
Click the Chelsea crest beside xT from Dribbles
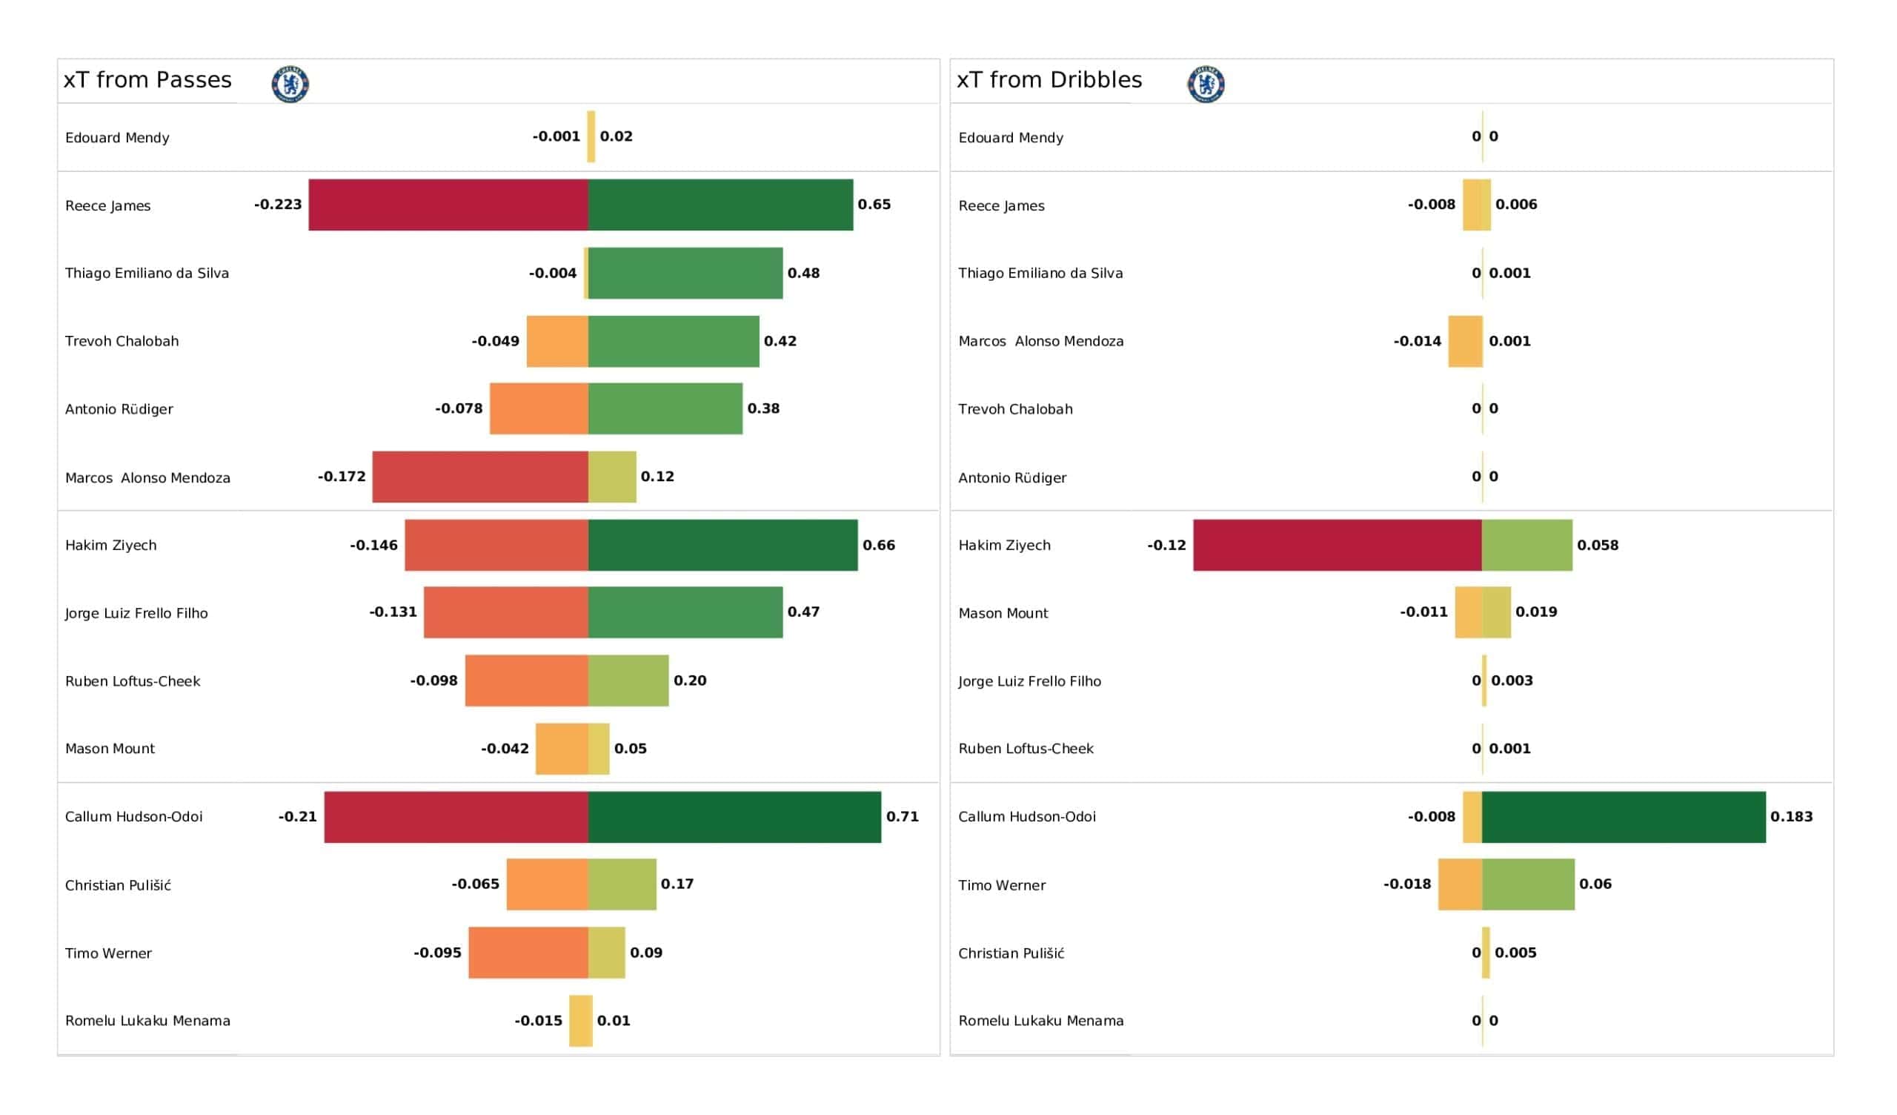[1206, 84]
